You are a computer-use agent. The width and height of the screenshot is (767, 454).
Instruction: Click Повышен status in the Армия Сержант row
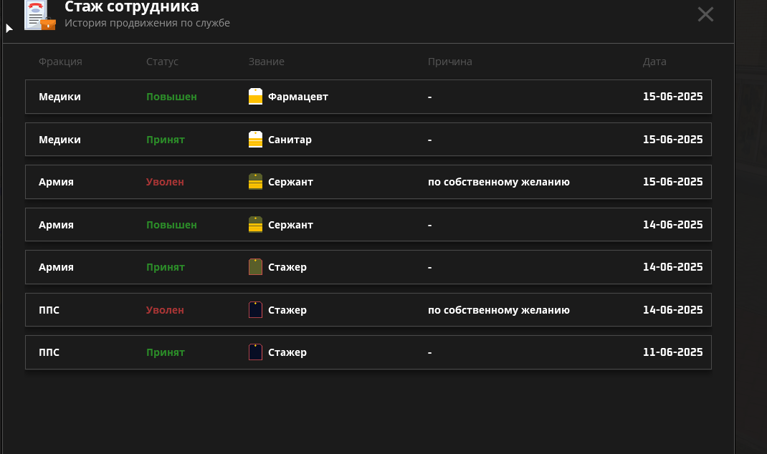coord(171,225)
